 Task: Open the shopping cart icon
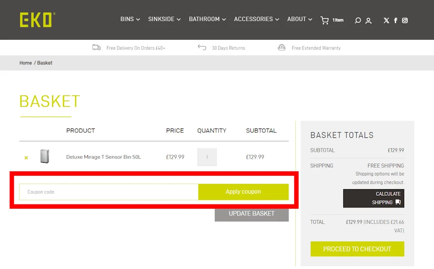(x=325, y=20)
